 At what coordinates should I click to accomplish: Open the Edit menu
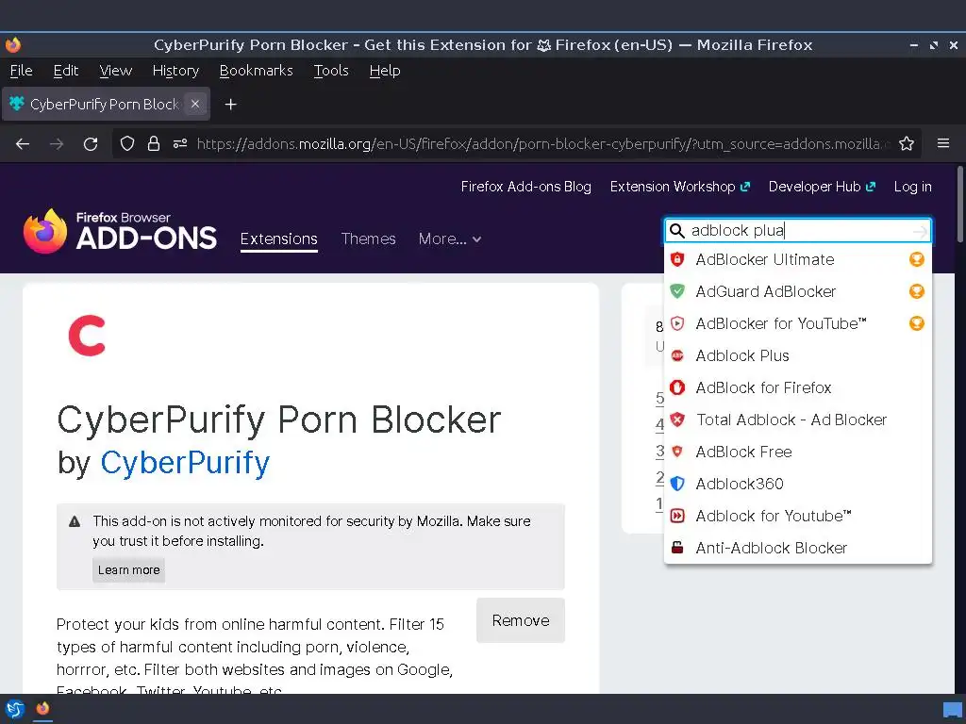point(65,71)
